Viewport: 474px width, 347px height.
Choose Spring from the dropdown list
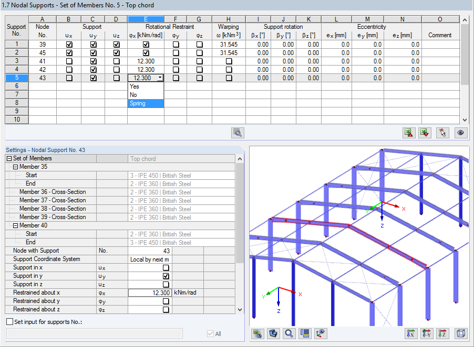click(x=146, y=103)
